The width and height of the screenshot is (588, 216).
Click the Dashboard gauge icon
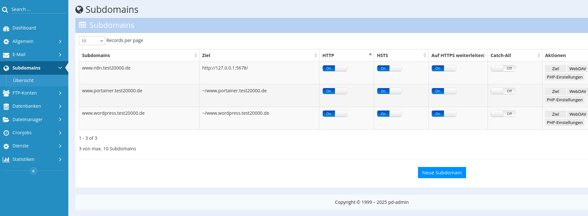[6, 29]
